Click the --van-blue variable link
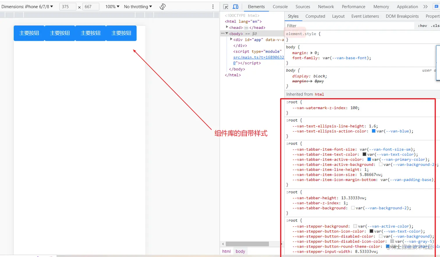The width and height of the screenshot is (440, 257). click(x=397, y=131)
